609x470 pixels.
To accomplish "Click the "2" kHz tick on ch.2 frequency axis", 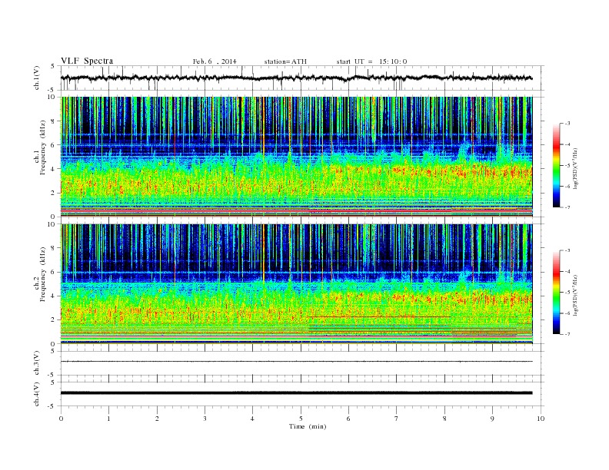I will pyautogui.click(x=54, y=320).
